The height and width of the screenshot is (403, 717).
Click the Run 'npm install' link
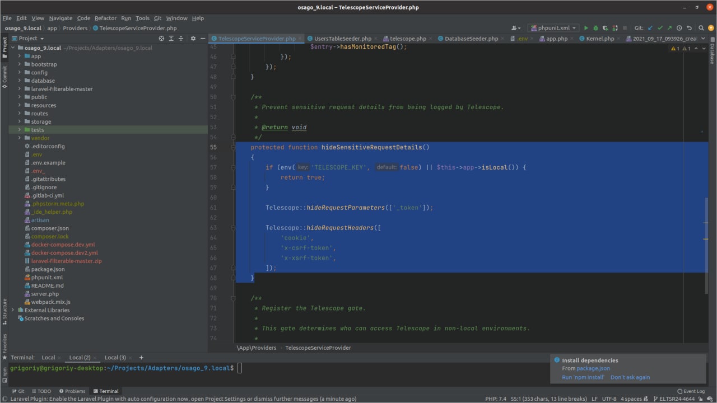(x=583, y=377)
